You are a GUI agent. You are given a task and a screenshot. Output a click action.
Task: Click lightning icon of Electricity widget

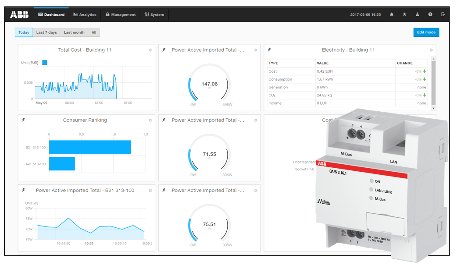click(269, 50)
